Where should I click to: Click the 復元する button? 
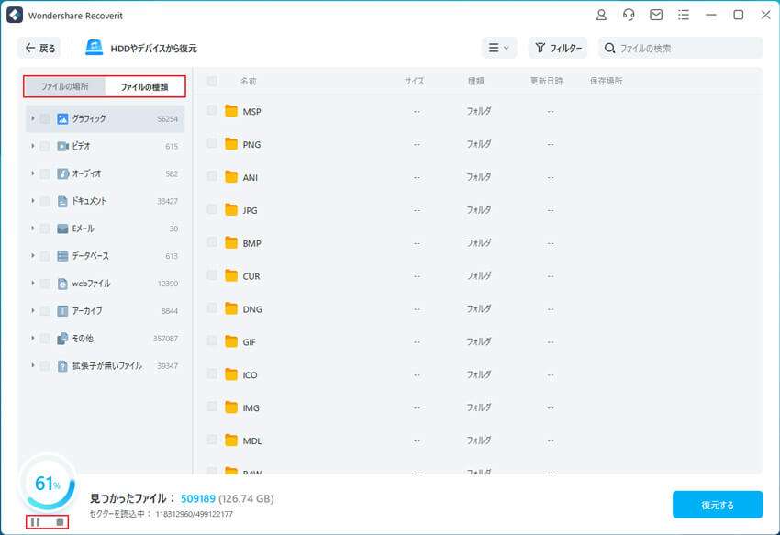pyautogui.click(x=717, y=505)
